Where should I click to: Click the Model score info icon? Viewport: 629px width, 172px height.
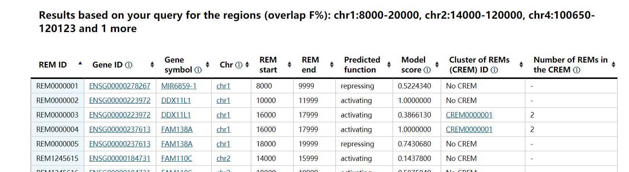[x=427, y=70]
